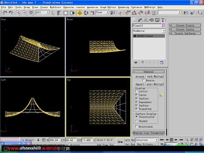The image size is (204, 153).
Task: Click the Import button
Action: 140,84
